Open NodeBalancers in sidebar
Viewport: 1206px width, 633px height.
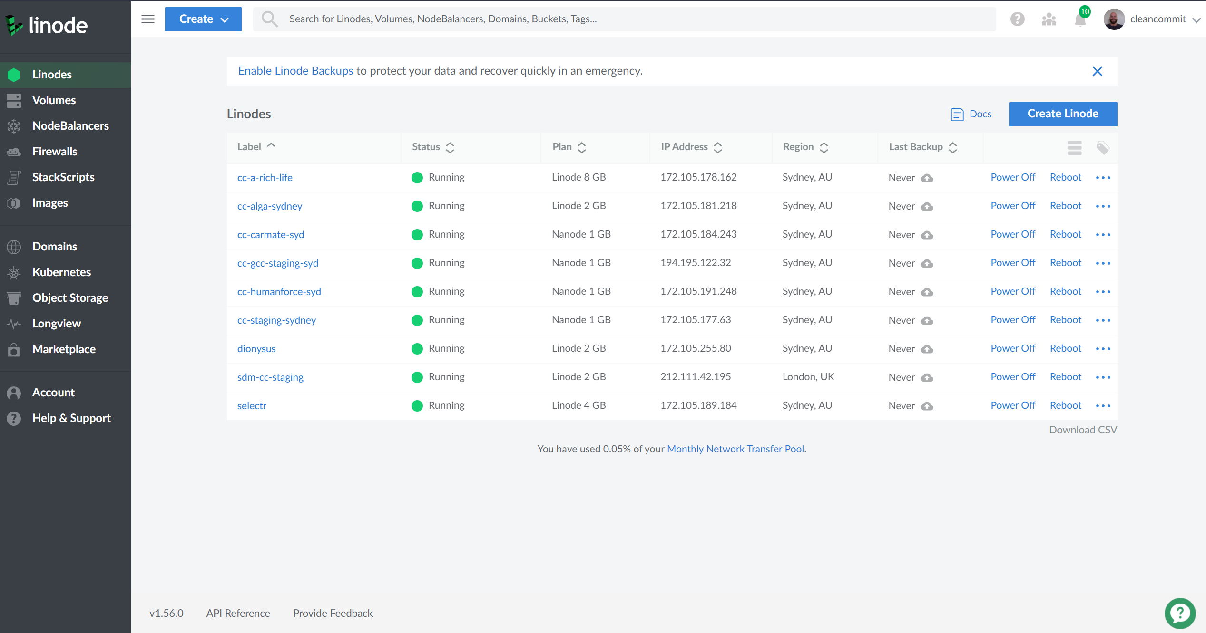[65, 126]
